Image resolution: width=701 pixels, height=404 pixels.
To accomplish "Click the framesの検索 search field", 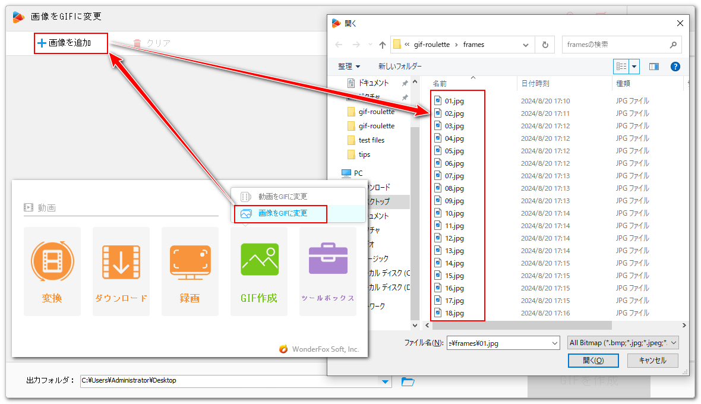I will (615, 45).
